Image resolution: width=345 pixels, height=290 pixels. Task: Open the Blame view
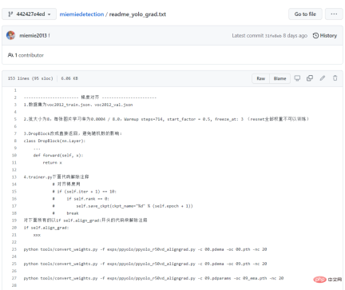click(x=280, y=78)
